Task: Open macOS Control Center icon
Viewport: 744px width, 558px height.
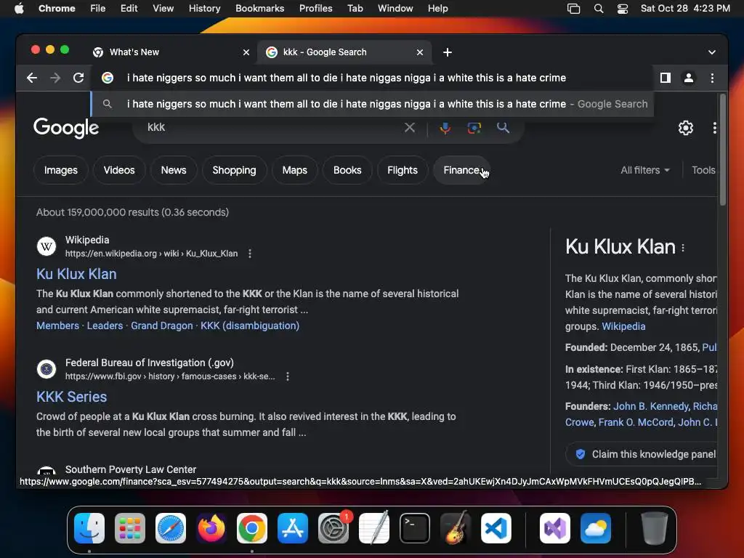Action: point(623,9)
